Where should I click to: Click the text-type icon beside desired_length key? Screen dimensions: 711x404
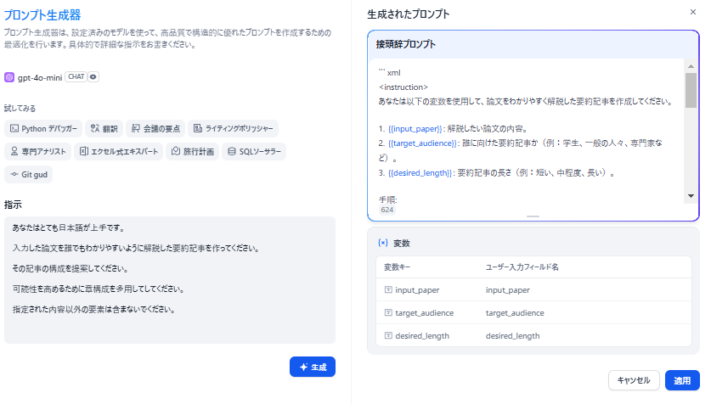click(388, 335)
